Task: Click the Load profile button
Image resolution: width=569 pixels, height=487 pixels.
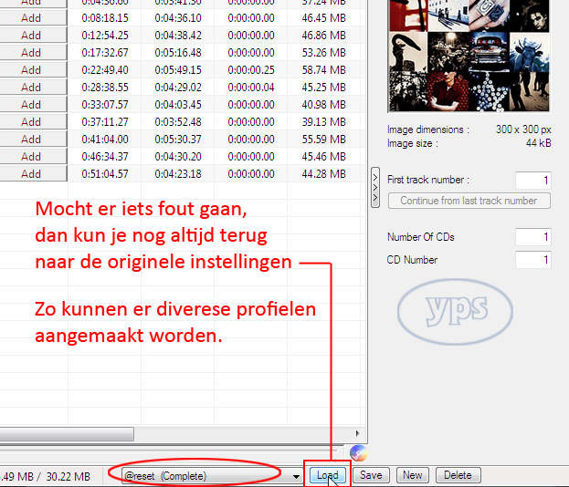Action: [x=327, y=475]
